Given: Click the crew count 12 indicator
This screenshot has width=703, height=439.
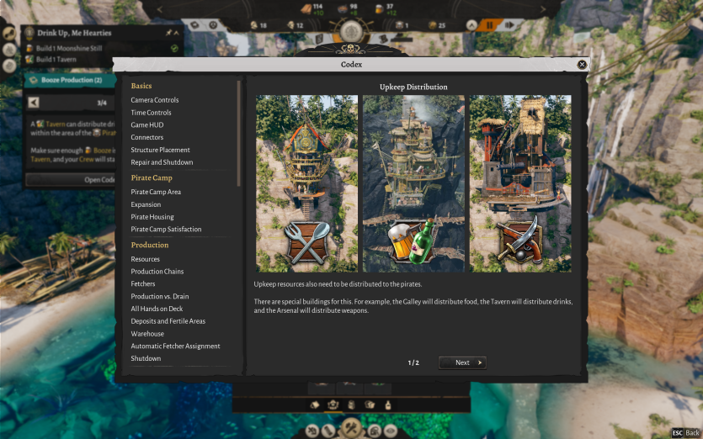Looking at the screenshot, I should [295, 25].
